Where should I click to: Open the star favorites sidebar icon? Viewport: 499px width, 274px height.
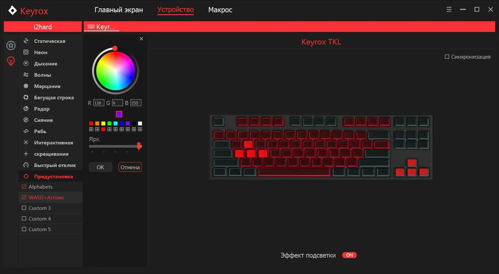coord(11,45)
